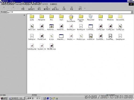Select the Win386.swp file

[51, 47]
